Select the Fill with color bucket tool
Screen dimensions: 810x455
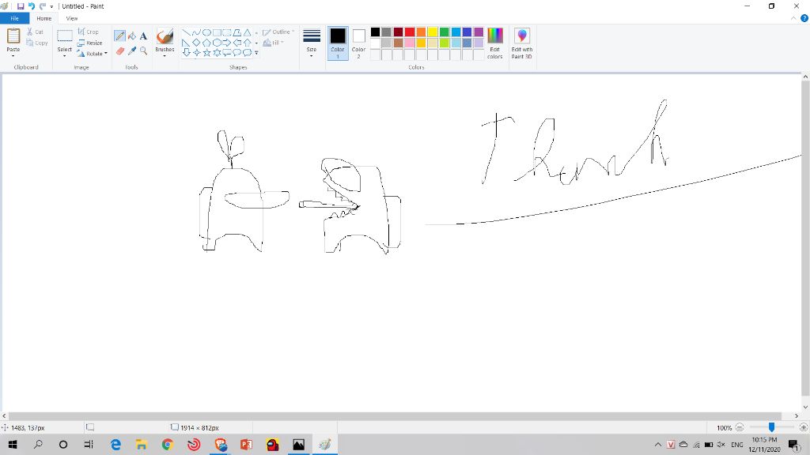132,36
